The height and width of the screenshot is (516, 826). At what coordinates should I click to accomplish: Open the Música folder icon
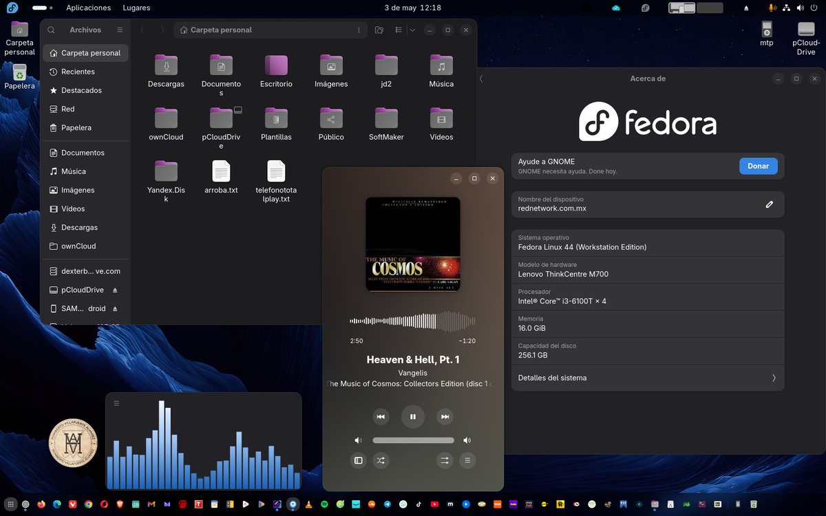pos(441,65)
